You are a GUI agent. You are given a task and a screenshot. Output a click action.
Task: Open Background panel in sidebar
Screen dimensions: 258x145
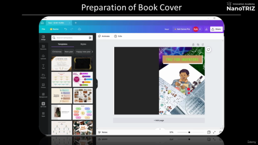point(43,95)
